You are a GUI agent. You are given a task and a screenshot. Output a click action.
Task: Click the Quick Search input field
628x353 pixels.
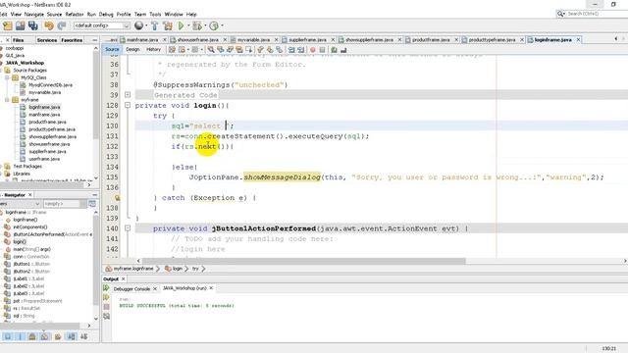596,14
